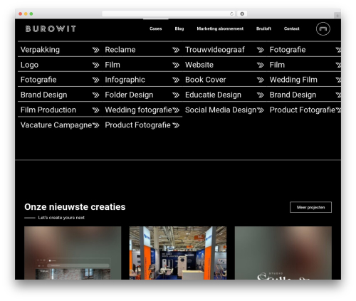Open the Book Cover link
The width and height of the screenshot is (356, 301).
[205, 80]
